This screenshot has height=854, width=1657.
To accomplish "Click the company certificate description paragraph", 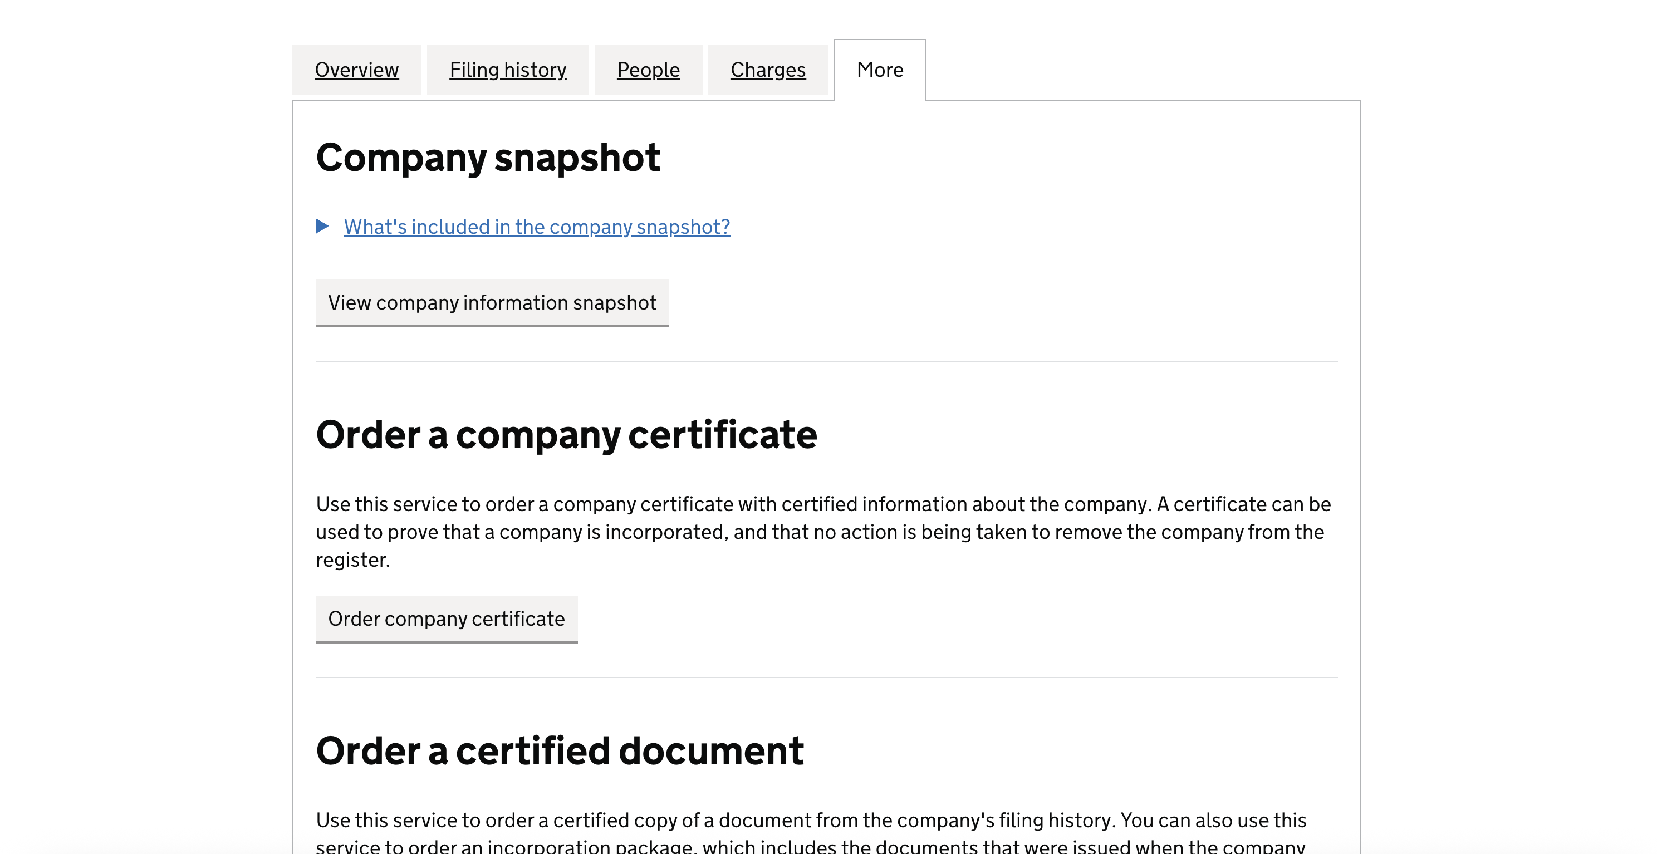I will (x=823, y=531).
